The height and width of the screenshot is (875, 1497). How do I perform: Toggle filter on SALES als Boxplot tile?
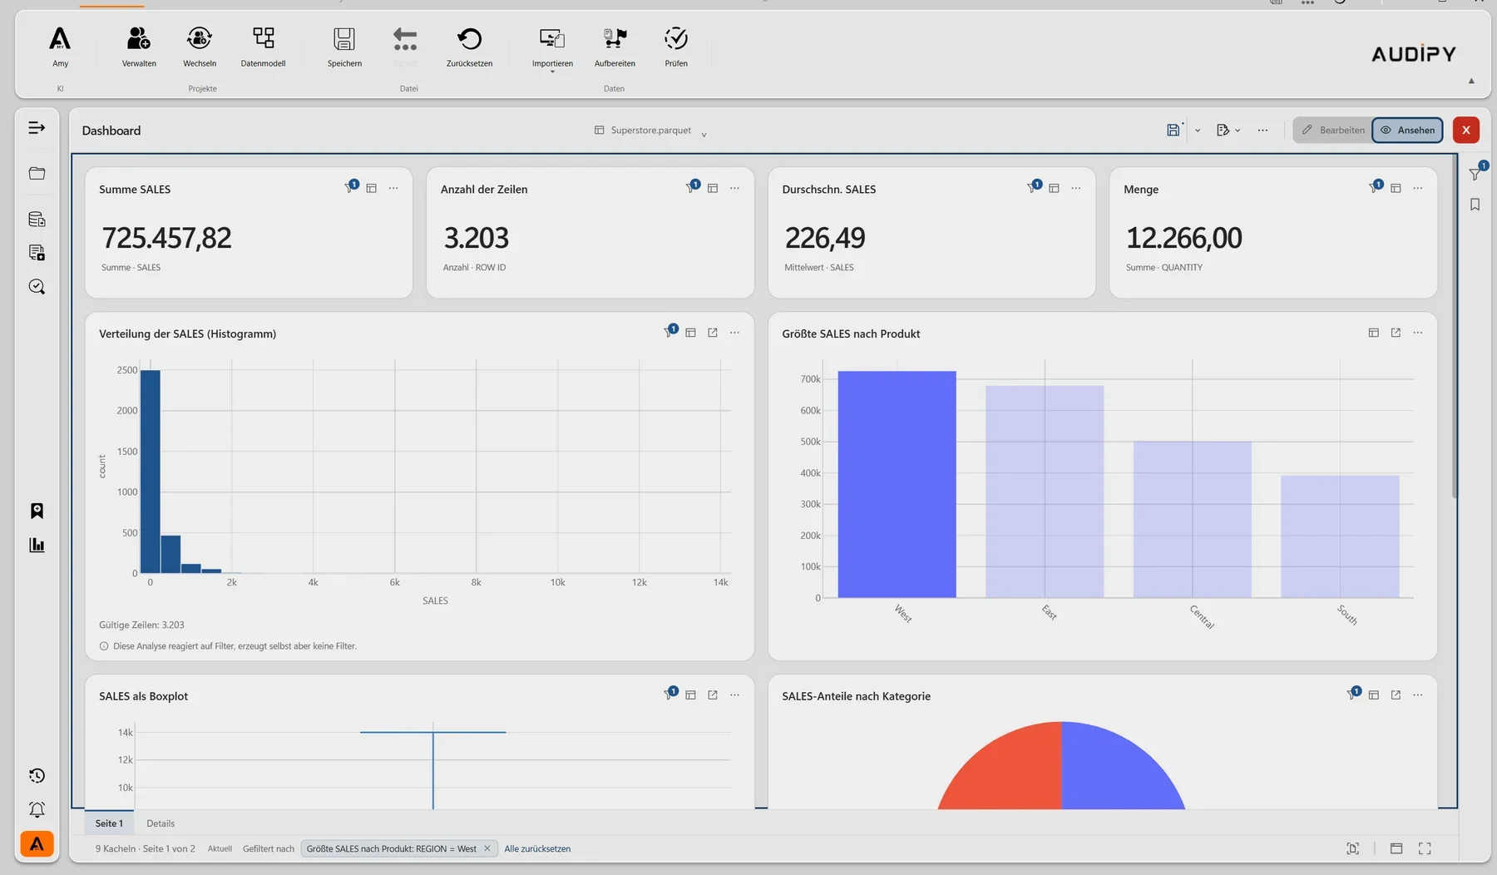coord(670,694)
